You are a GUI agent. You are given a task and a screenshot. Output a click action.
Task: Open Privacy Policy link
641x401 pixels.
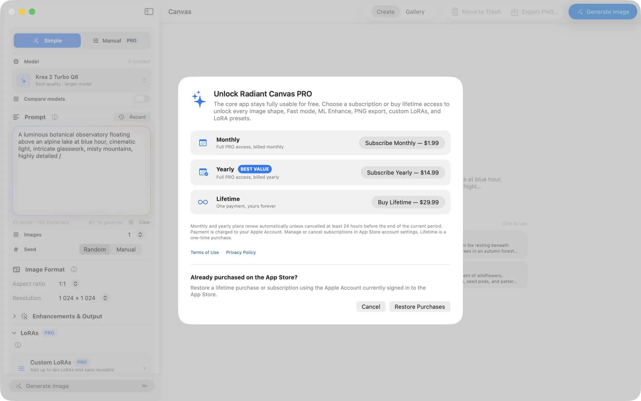pos(241,252)
